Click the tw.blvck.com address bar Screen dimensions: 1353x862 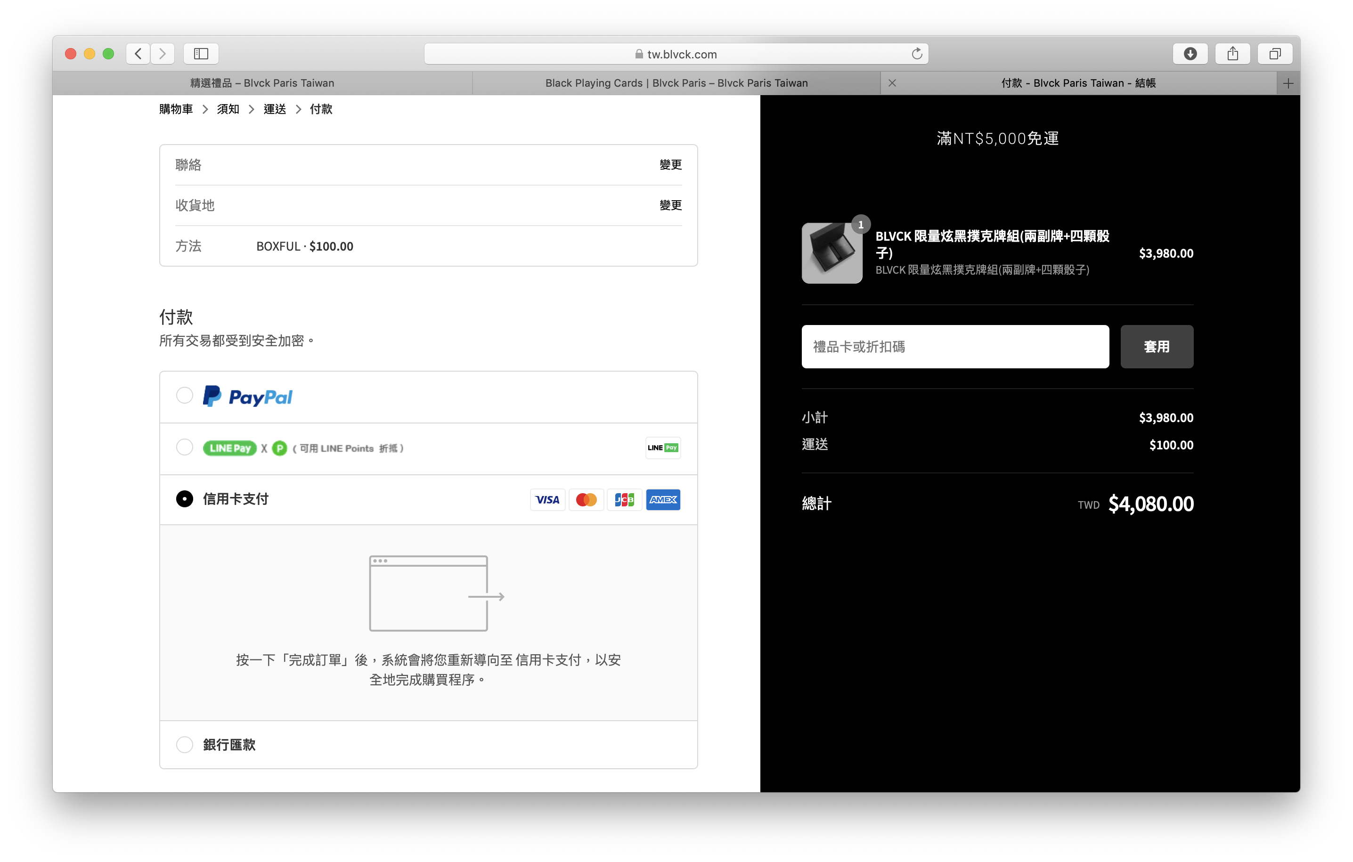point(676,54)
